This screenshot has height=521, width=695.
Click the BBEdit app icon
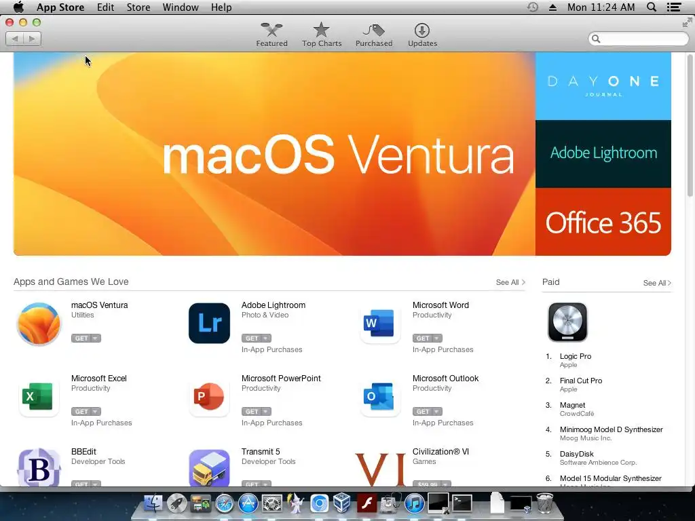(39, 467)
